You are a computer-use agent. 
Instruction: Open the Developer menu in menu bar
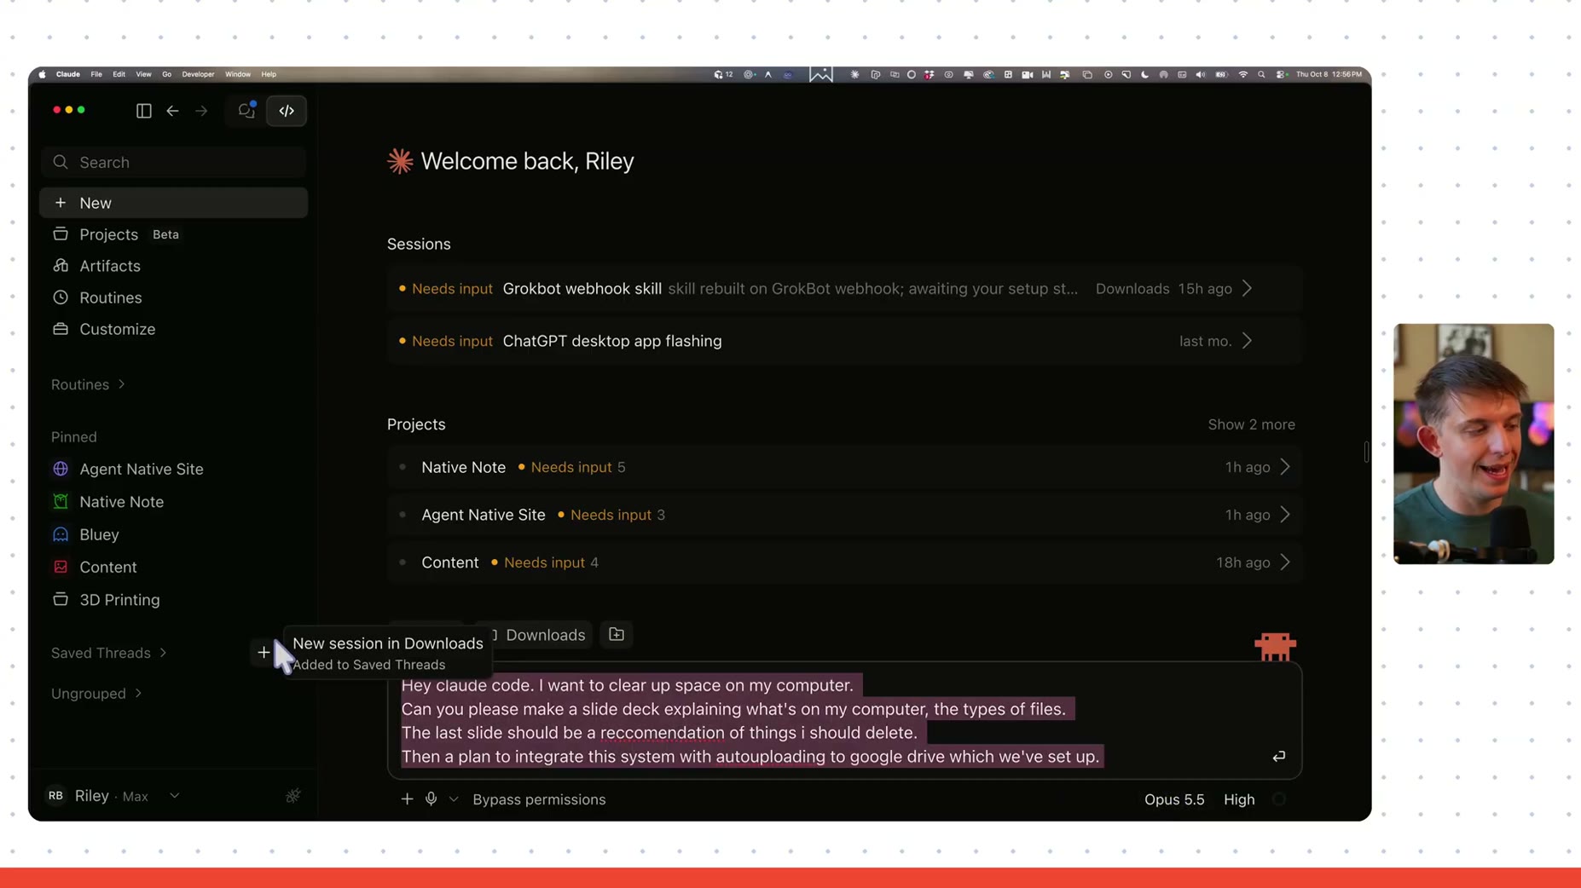tap(198, 74)
